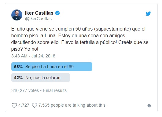
Task: Click the 42% poll result percentage
Action: click(18, 78)
